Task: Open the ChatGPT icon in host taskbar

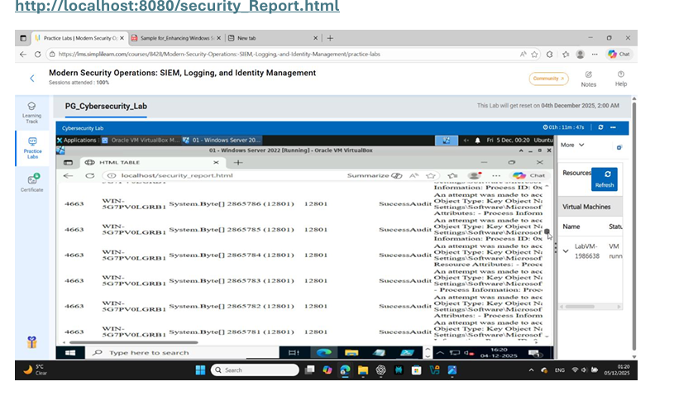Action: tap(381, 370)
